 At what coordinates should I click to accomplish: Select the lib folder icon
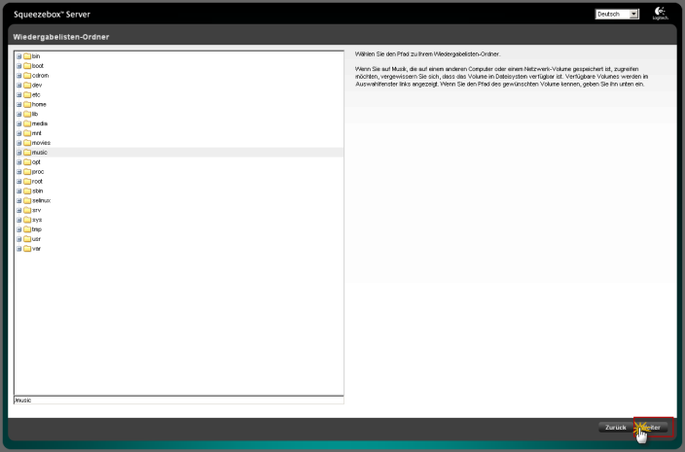pyautogui.click(x=27, y=114)
